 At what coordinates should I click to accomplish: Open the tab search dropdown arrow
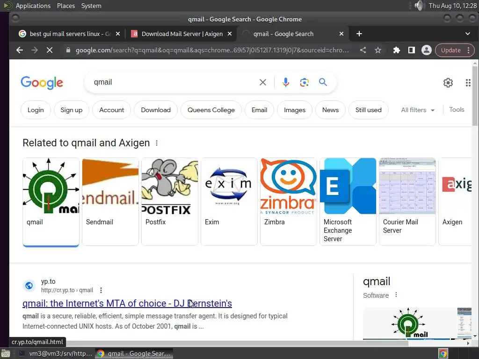click(x=467, y=34)
